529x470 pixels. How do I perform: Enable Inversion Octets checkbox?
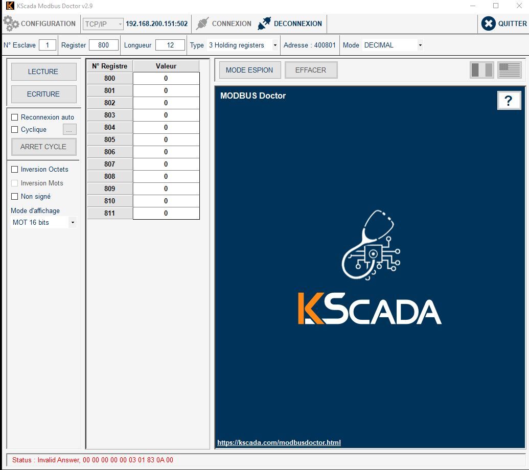(14, 169)
